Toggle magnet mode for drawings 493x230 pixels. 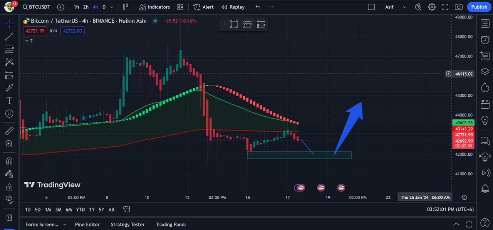[x=9, y=161]
